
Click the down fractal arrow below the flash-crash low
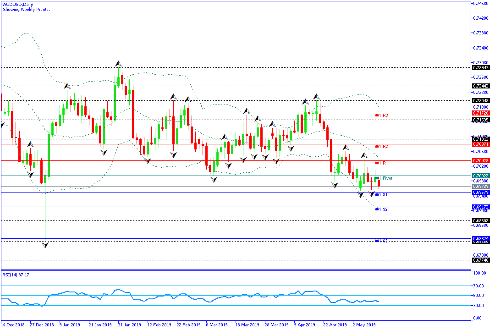[x=45, y=246]
